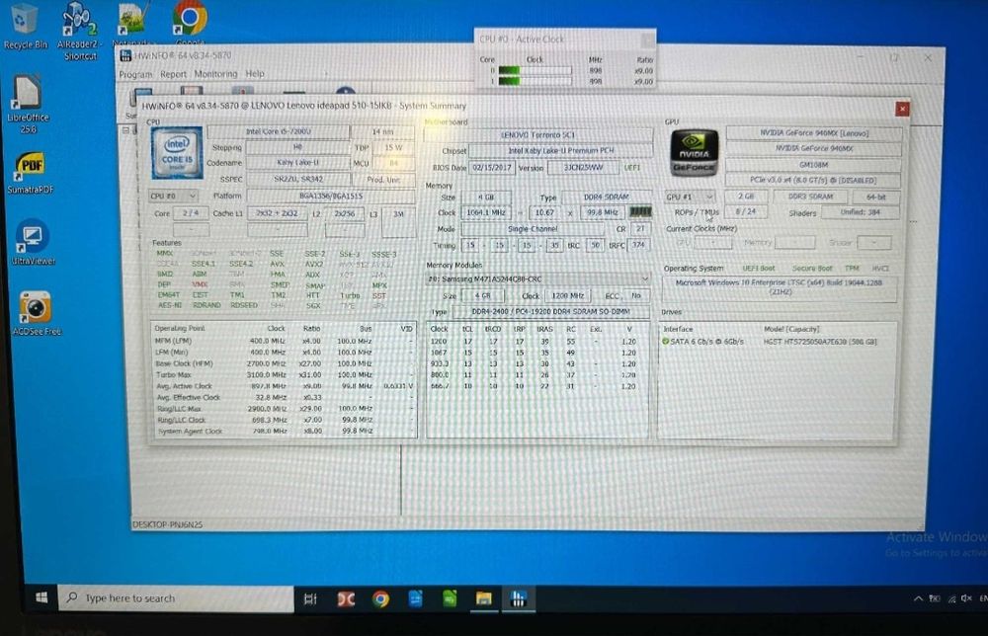Open the Monitoring menu
Screen dimensions: 988x636
pos(215,74)
